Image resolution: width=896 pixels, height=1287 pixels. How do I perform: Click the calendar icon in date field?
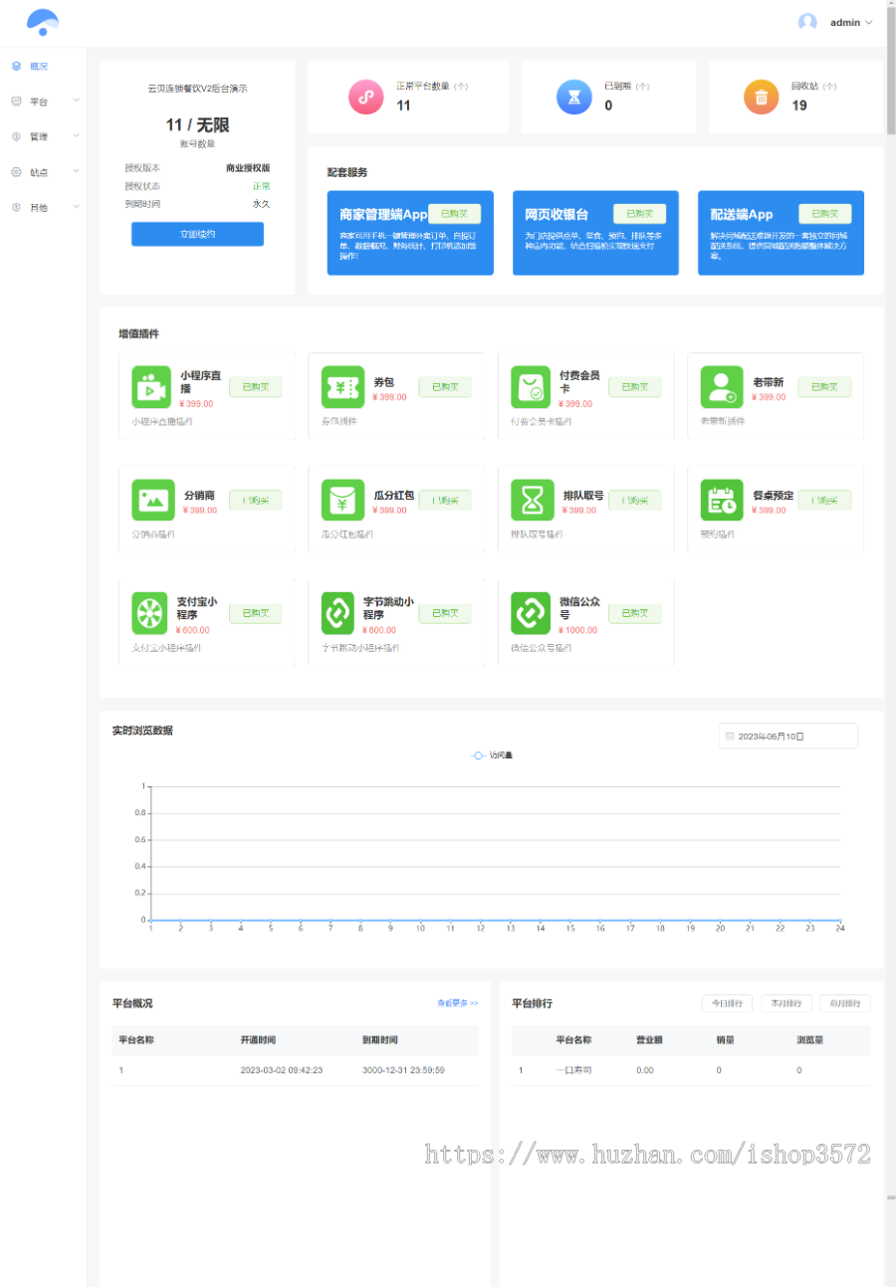[x=730, y=737]
